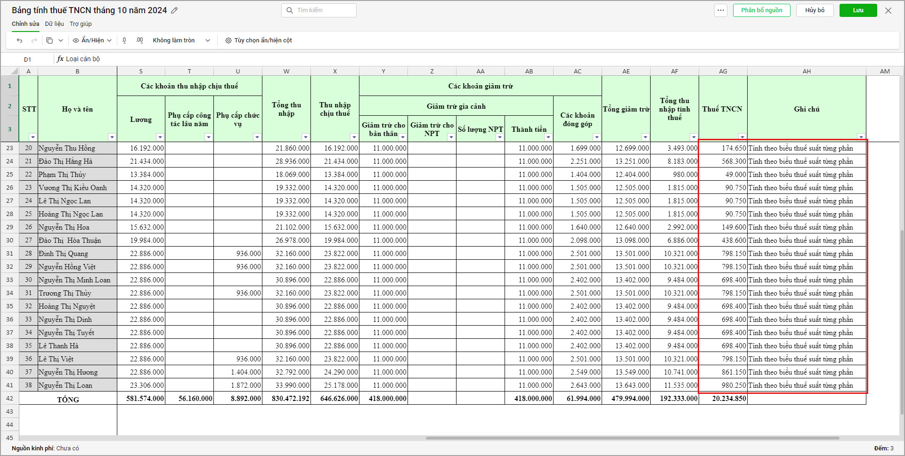
Task: Undo the last action
Action: (x=19, y=40)
